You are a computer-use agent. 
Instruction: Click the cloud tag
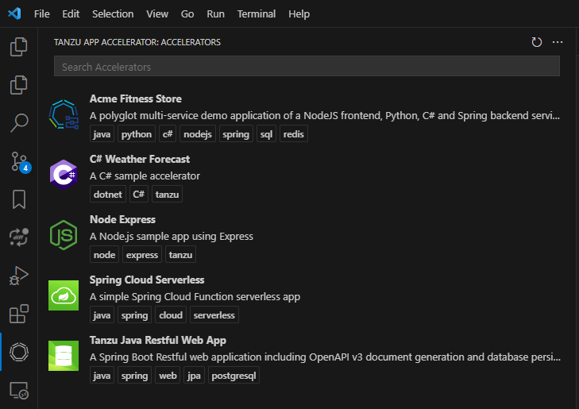point(171,314)
